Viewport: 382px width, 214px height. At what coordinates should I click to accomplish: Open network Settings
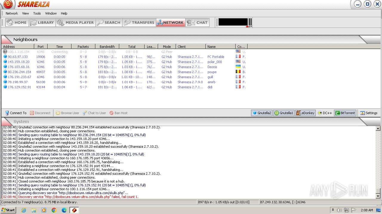[x=369, y=113]
